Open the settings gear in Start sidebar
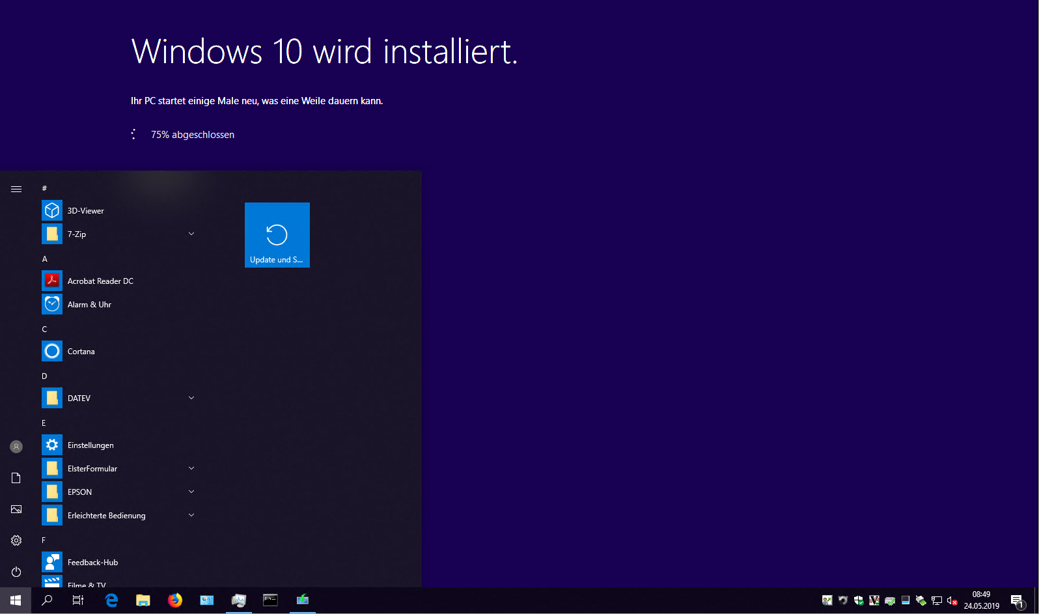Viewport: 1039px width, 614px height. 16,540
